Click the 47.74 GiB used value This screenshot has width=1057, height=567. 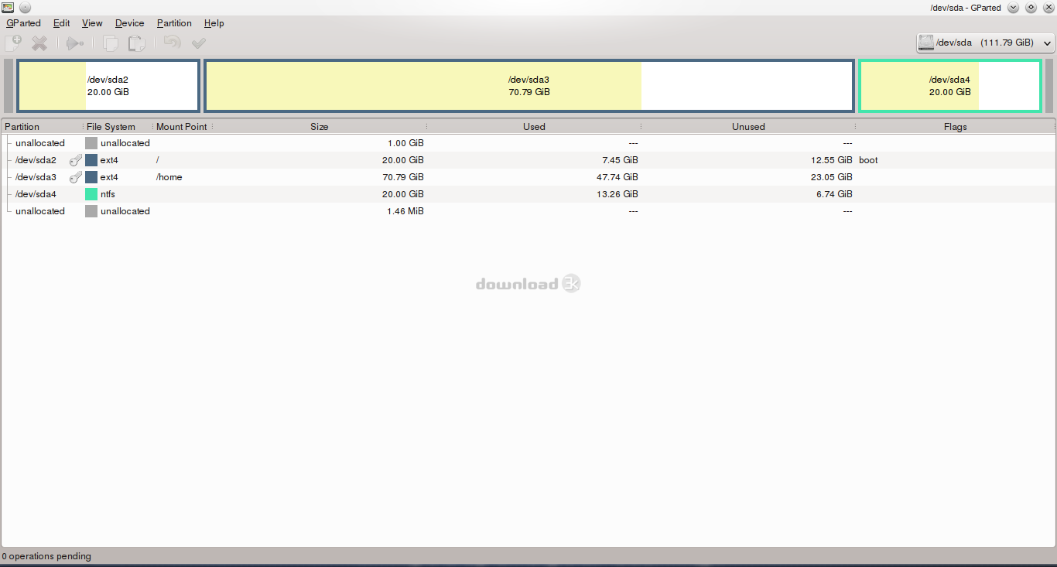[x=618, y=177]
